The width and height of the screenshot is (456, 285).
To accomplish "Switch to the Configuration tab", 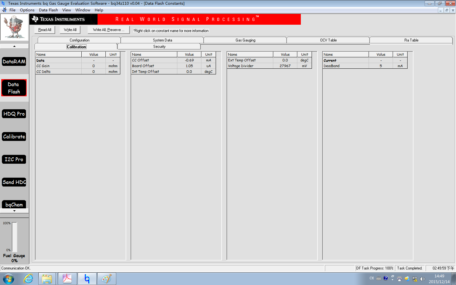I will click(79, 40).
